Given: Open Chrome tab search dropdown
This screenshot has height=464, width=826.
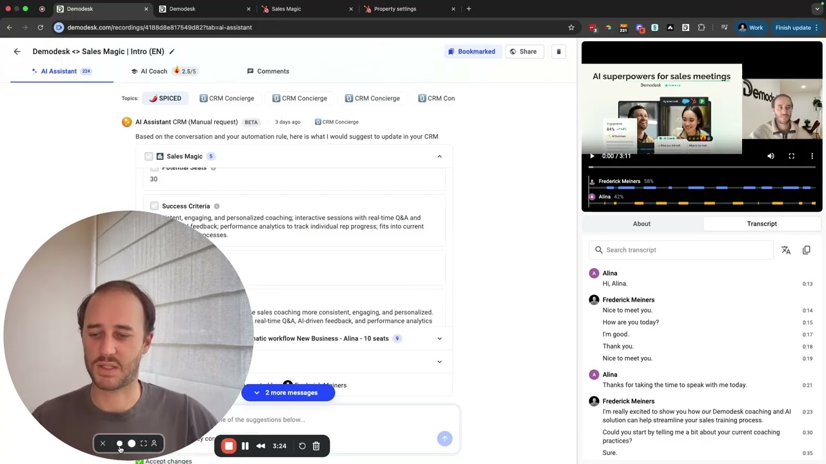Looking at the screenshot, I should 817,9.
